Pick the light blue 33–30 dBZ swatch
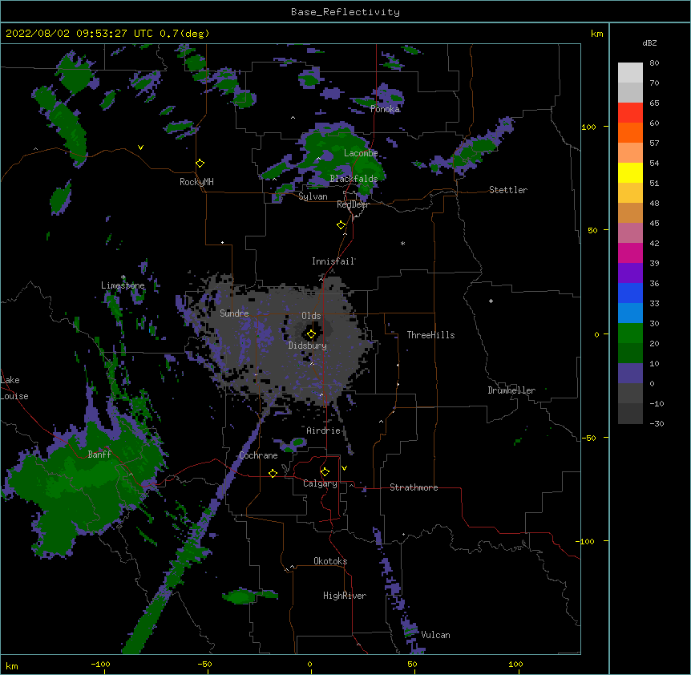 (x=630, y=313)
